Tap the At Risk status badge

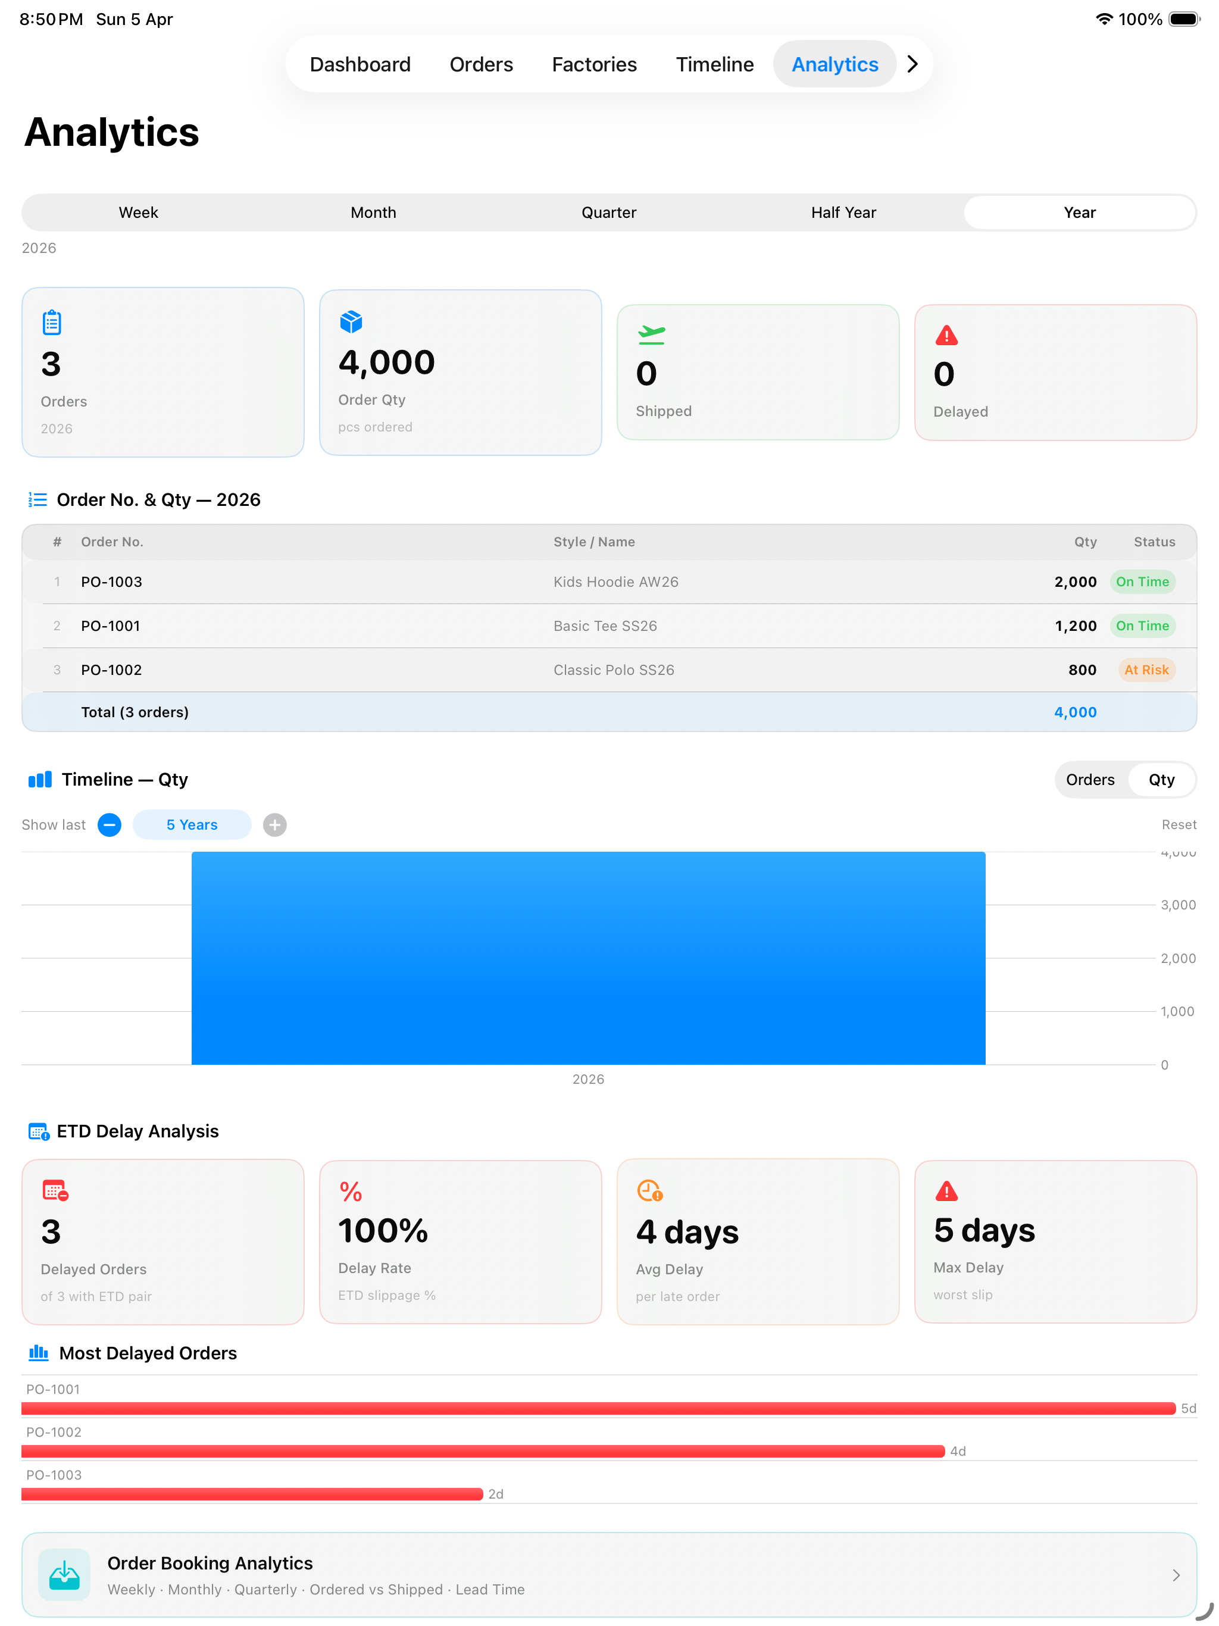tap(1146, 670)
